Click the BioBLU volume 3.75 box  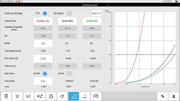click(x=43, y=66)
